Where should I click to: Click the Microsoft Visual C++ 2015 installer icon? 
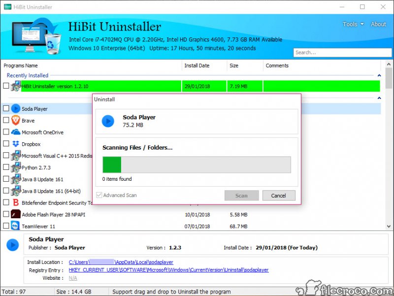point(16,156)
